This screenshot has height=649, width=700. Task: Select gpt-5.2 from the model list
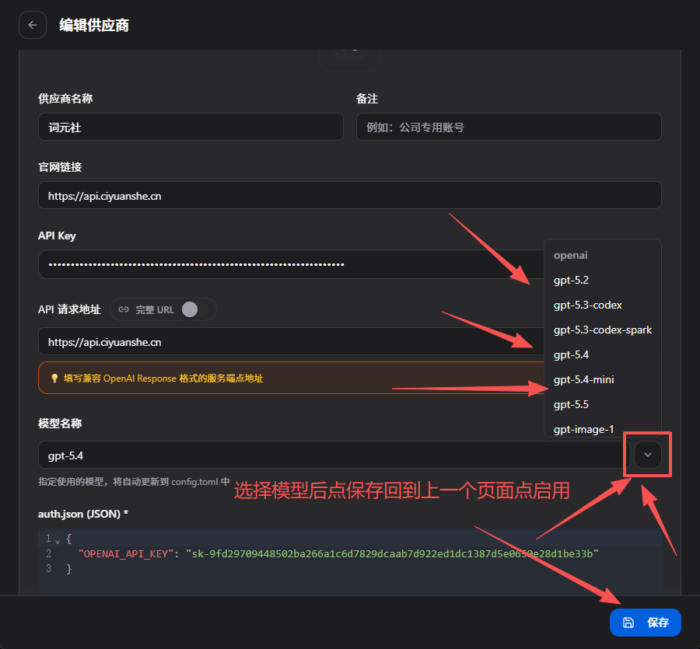(x=571, y=280)
